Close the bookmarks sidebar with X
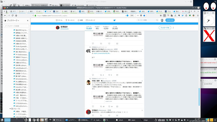The image size is (217, 122). point(28,20)
